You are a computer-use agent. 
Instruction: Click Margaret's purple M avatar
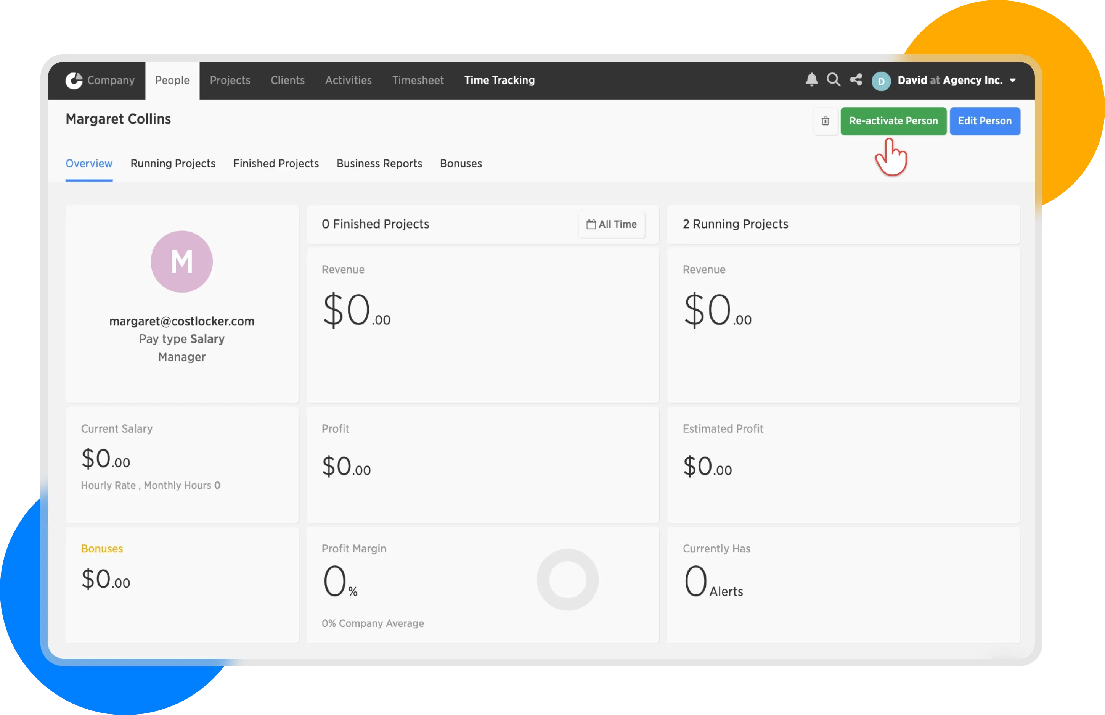pyautogui.click(x=182, y=262)
